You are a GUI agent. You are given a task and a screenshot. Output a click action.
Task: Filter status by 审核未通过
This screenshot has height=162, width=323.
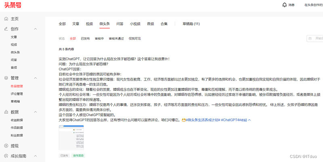tap(116, 38)
